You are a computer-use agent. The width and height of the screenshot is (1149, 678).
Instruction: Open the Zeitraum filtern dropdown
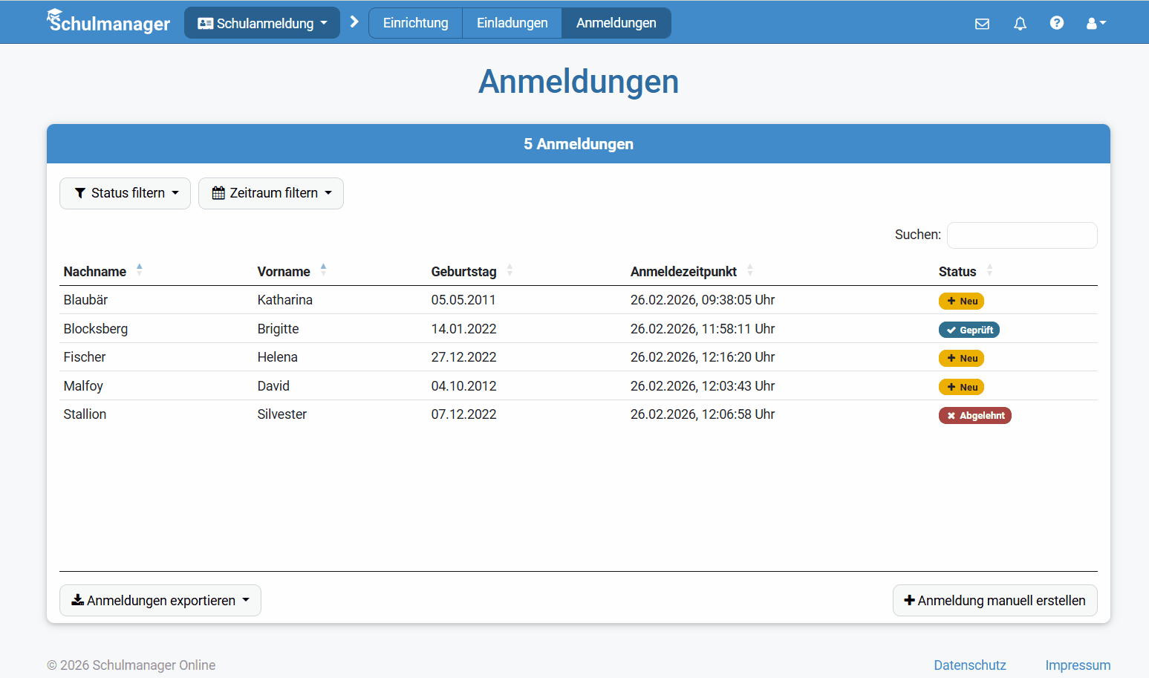point(270,193)
